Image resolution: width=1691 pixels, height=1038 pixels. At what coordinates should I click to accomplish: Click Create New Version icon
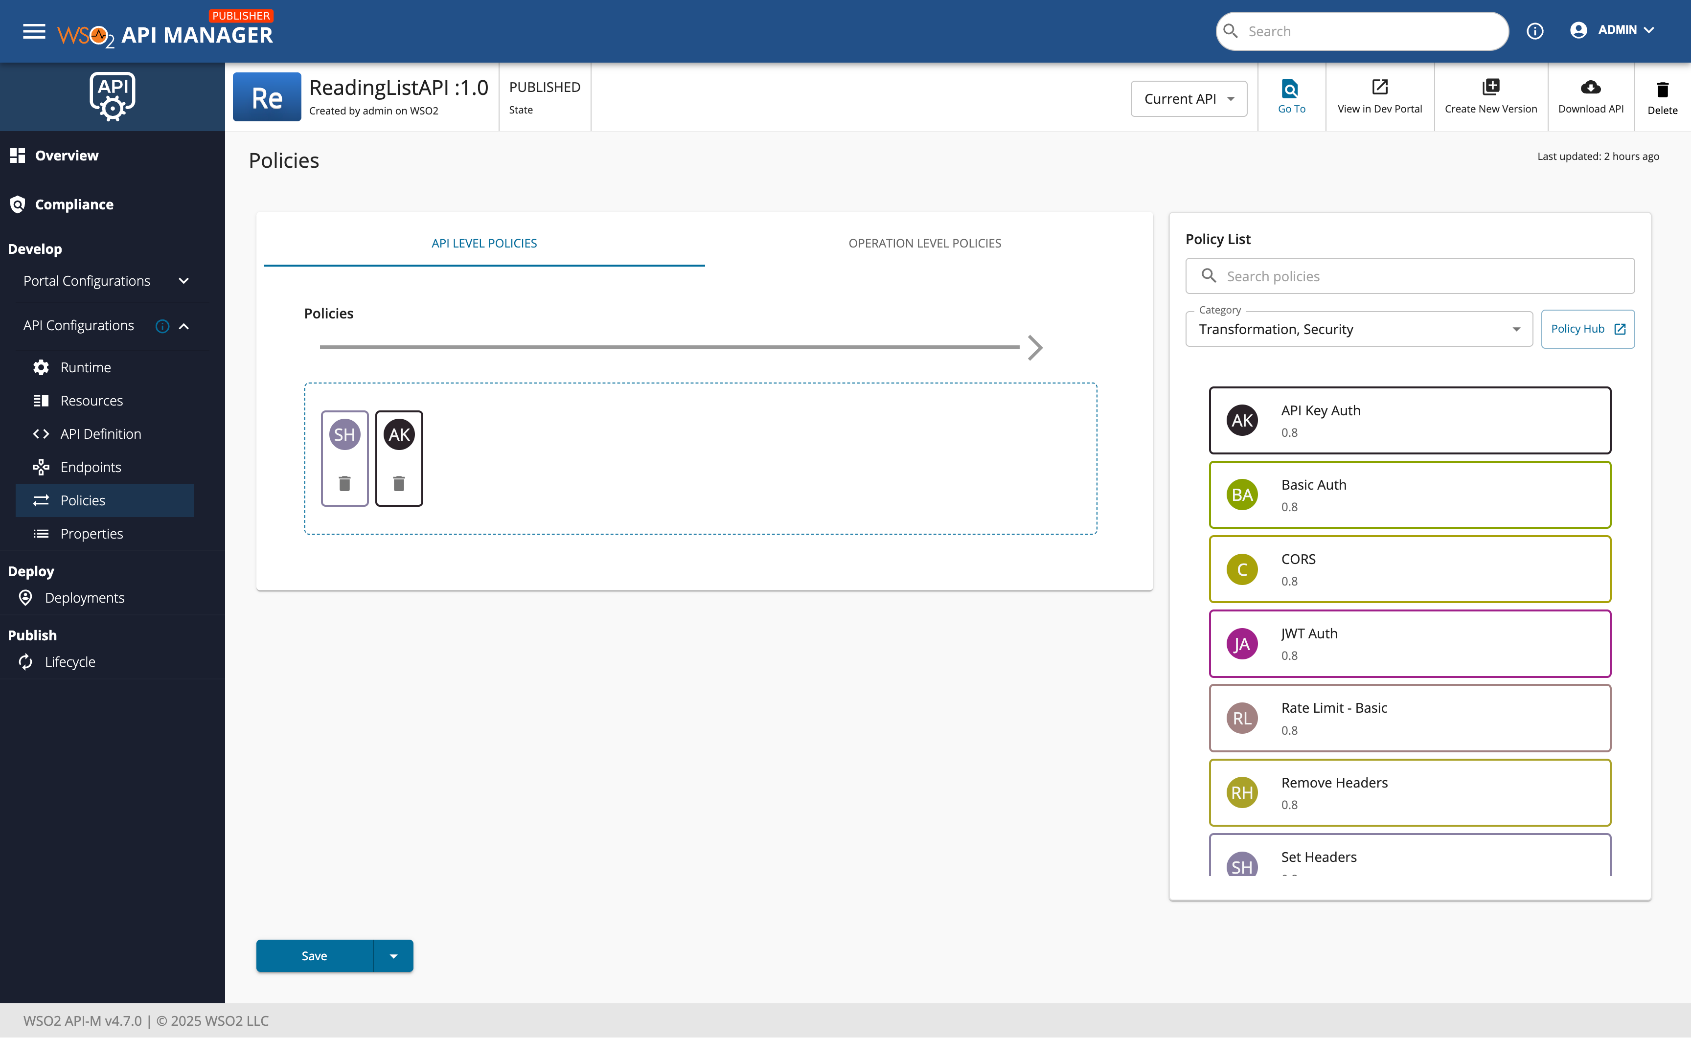(1490, 87)
